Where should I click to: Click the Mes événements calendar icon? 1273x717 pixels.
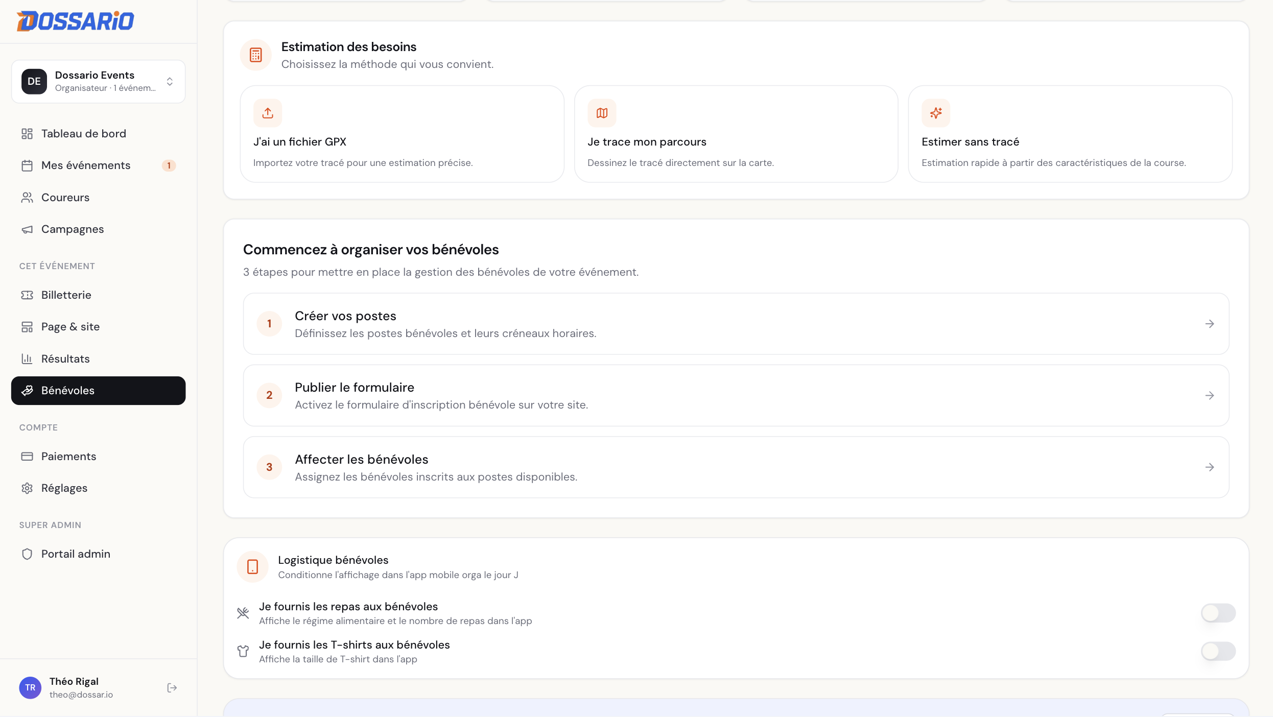(27, 165)
